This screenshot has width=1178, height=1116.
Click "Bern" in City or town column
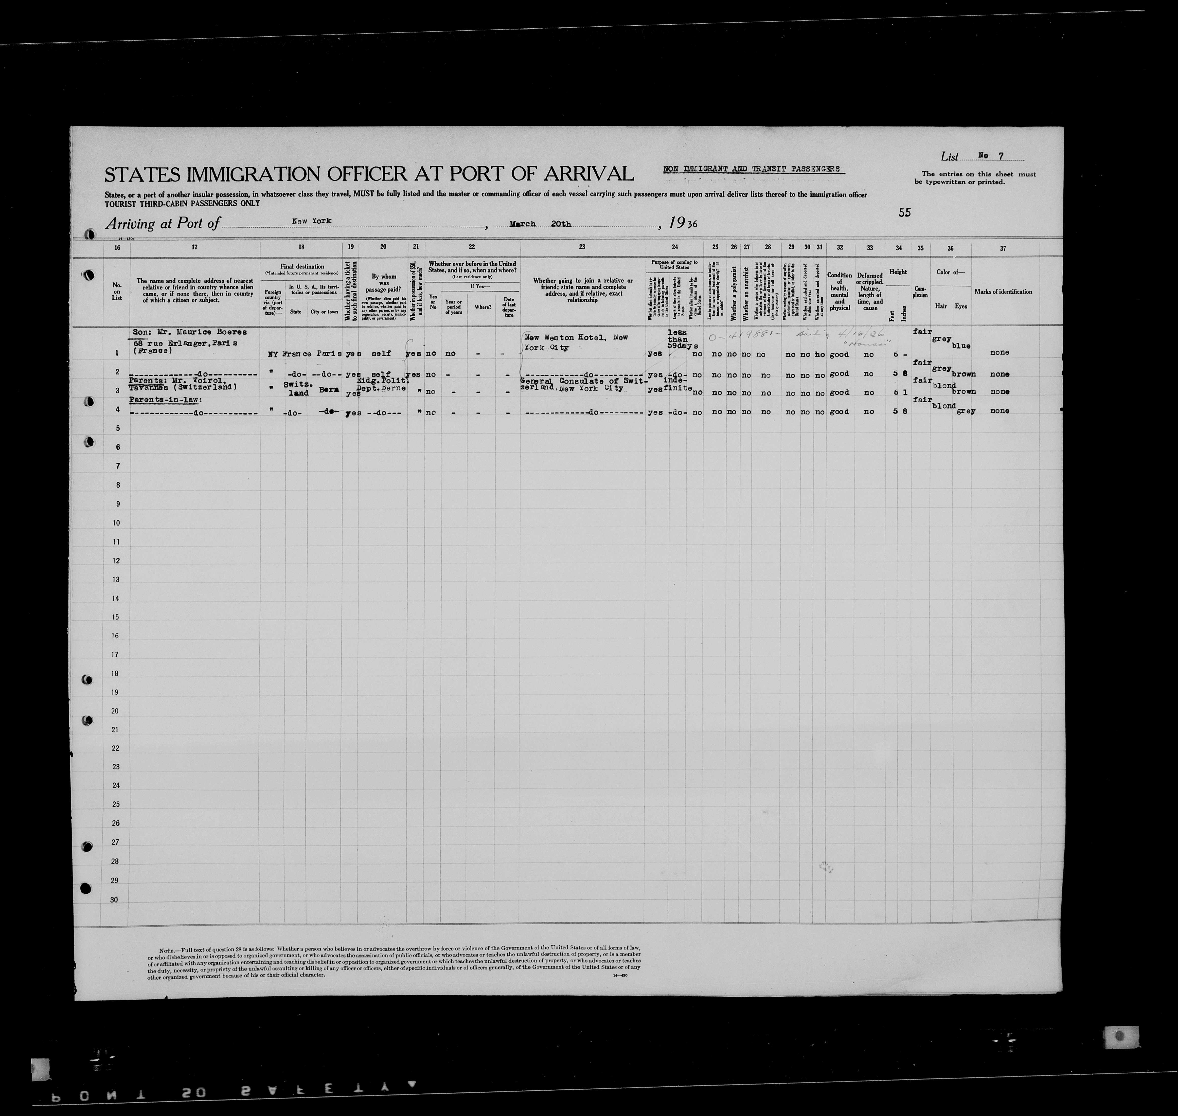pos(329,389)
